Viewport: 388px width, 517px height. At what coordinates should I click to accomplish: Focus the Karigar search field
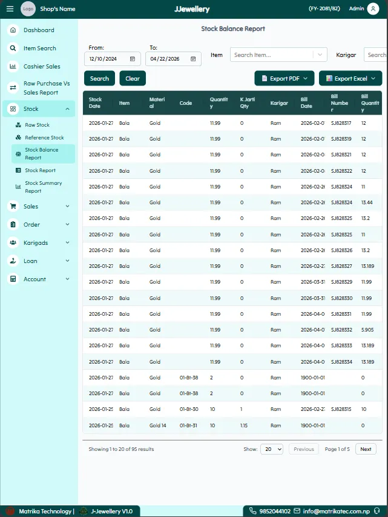pos(375,55)
